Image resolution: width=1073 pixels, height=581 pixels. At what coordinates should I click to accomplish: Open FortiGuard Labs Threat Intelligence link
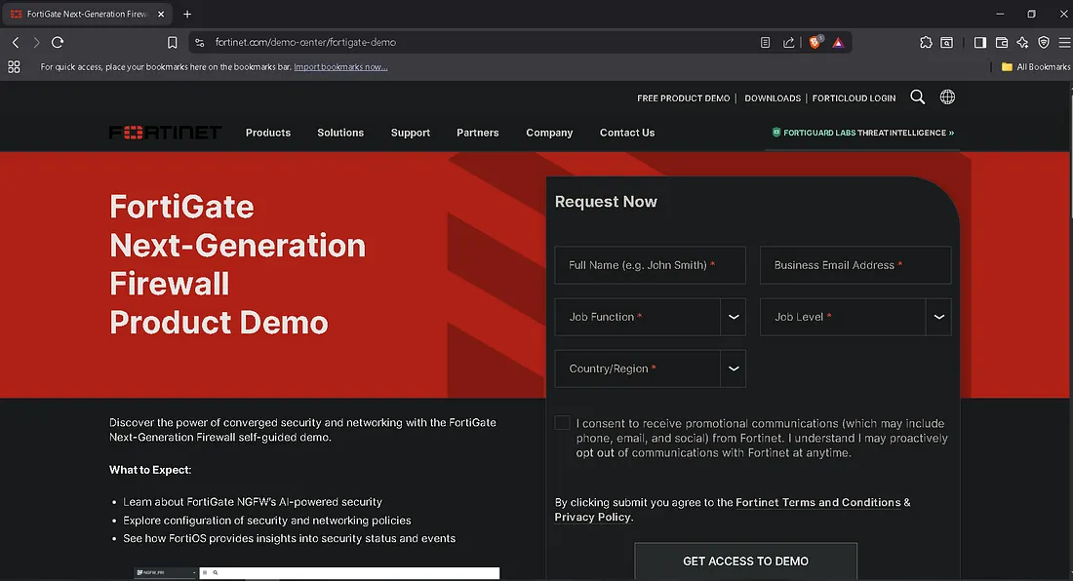coord(863,133)
